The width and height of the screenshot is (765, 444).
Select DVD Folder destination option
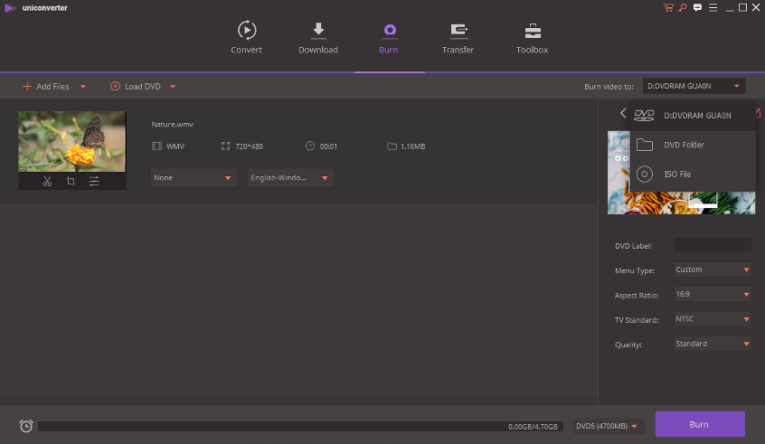(x=693, y=145)
